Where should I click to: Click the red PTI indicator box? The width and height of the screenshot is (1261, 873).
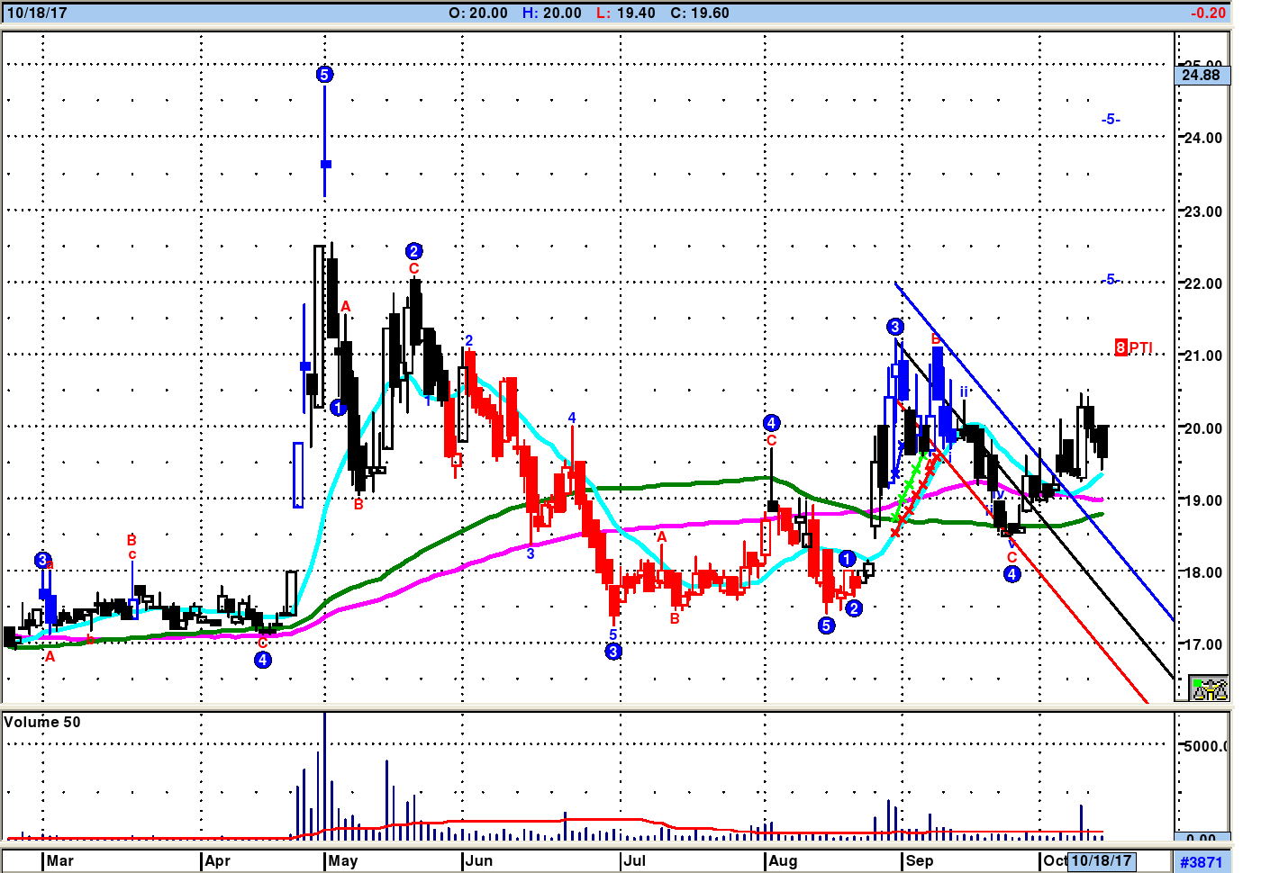coord(1121,347)
